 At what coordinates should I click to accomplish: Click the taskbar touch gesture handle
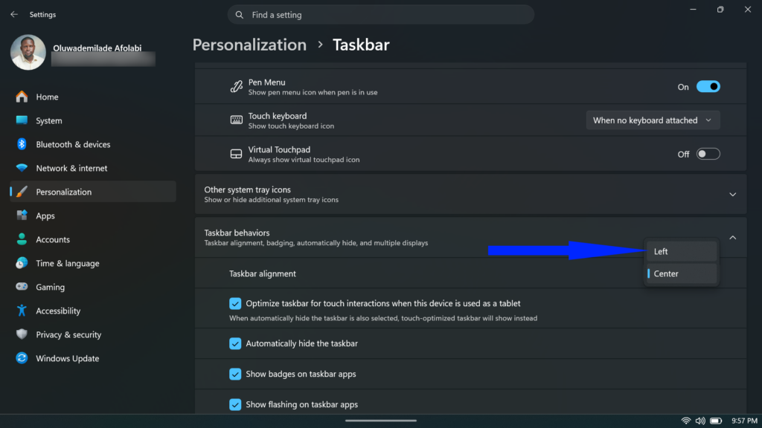coord(380,421)
